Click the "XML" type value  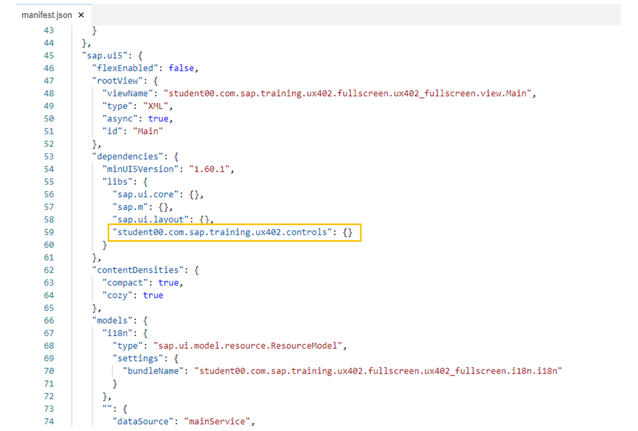coord(156,106)
